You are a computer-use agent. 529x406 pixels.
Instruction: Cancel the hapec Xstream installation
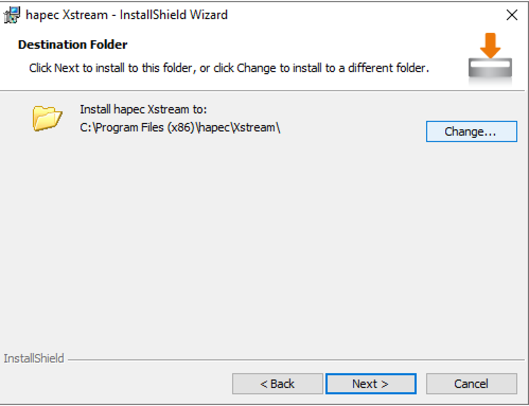point(471,384)
